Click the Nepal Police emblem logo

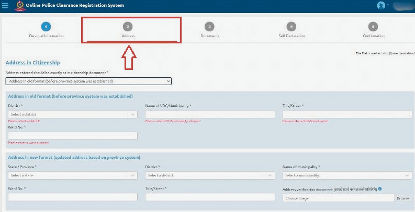(x=20, y=6)
